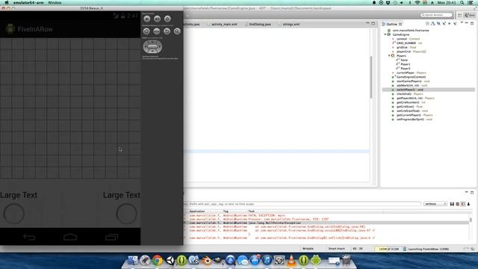The height and width of the screenshot is (269, 478).
Task: Toggle Hide Local Types in Outline
Action: tap(455, 23)
